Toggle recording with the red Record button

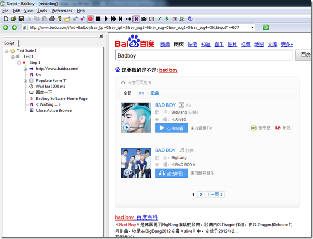(x=90, y=19)
